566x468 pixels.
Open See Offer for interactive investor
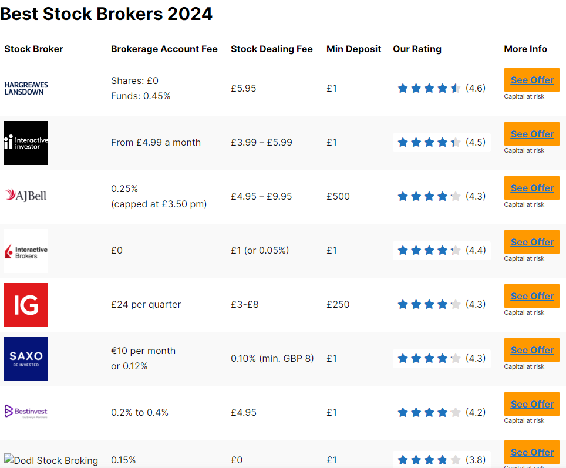pos(532,134)
